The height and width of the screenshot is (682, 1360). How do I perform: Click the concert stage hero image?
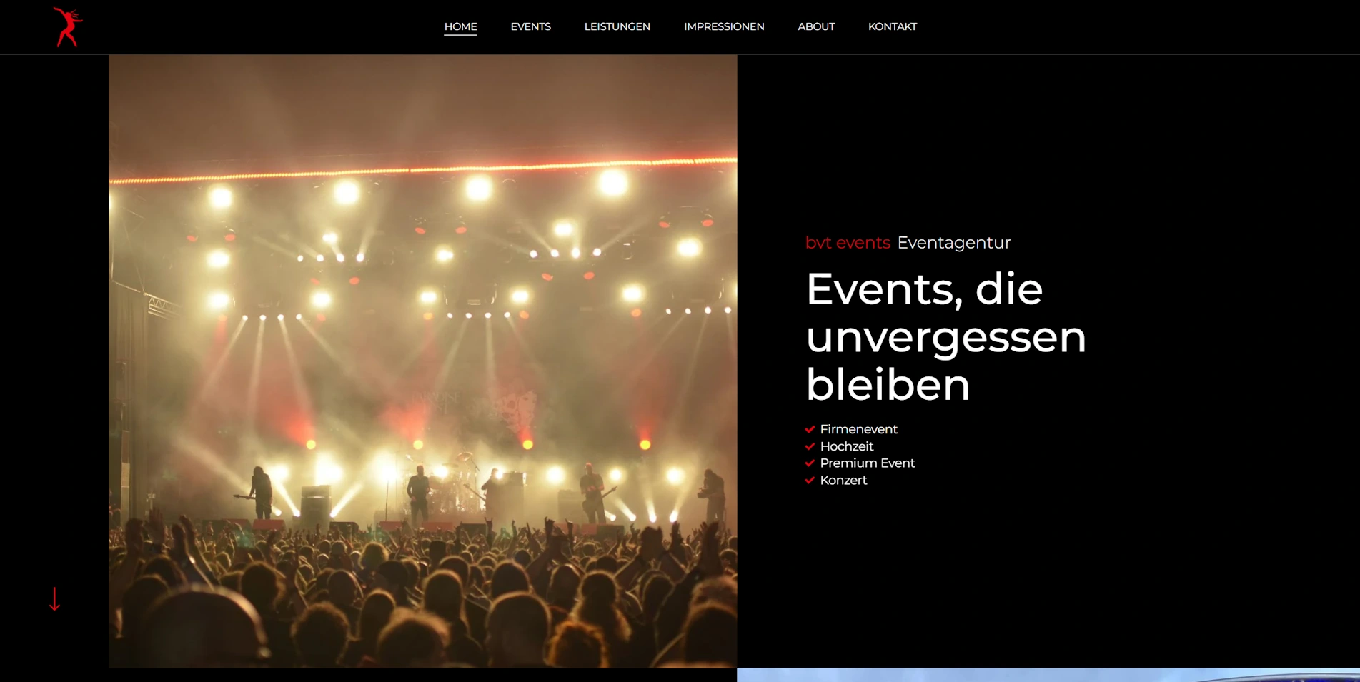coord(422,361)
